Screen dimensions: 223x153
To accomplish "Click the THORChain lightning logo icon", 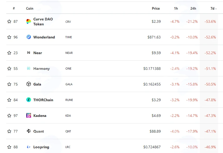I will point(29,100).
